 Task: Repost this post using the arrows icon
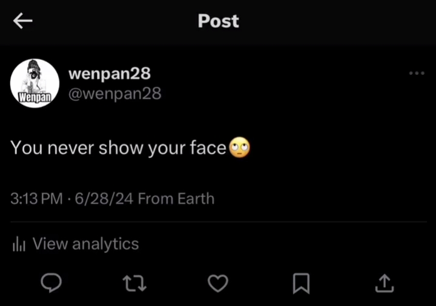pos(135,282)
